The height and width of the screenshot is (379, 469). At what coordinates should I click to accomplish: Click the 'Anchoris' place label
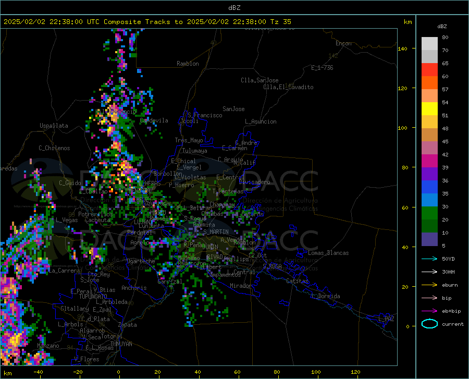click(x=134, y=288)
